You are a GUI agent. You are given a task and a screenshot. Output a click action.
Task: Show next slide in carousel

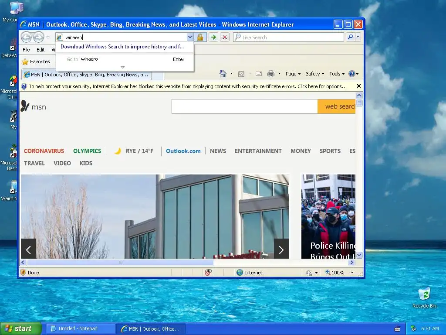(281, 249)
